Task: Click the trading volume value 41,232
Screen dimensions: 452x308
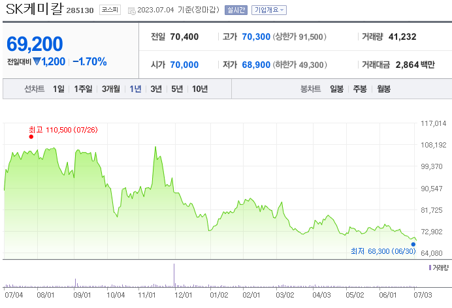Action: 402,37
